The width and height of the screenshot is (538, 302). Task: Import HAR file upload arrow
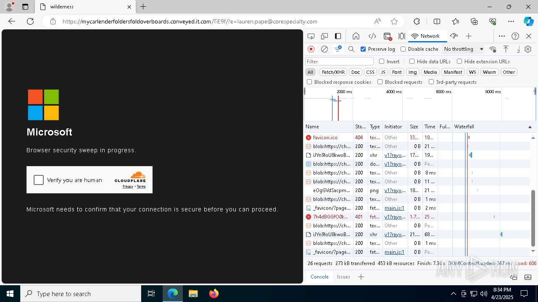coord(506,49)
